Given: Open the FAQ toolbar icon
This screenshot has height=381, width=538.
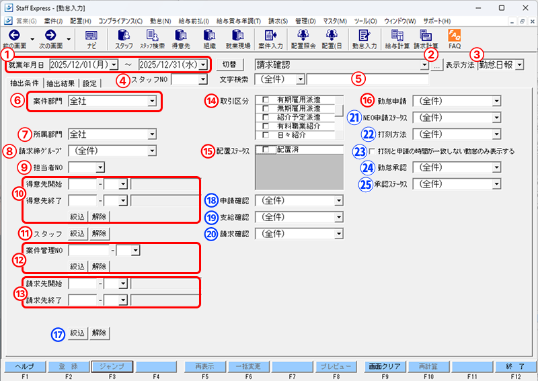Looking at the screenshot, I should click(x=455, y=39).
